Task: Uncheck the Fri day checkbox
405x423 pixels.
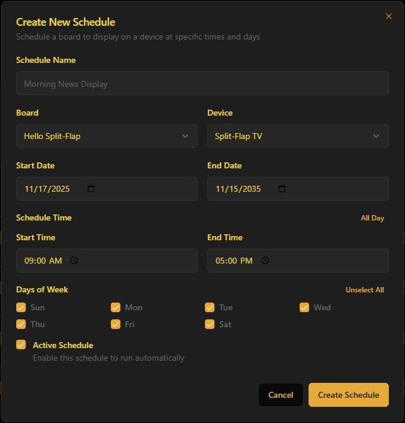Action: click(116, 324)
